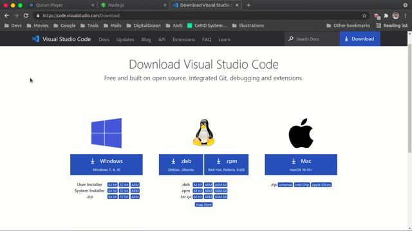Image resolution: width=412 pixels, height=231 pixels.
Task: Download the .deb package for Debian, Ubuntu
Action: 181,164
